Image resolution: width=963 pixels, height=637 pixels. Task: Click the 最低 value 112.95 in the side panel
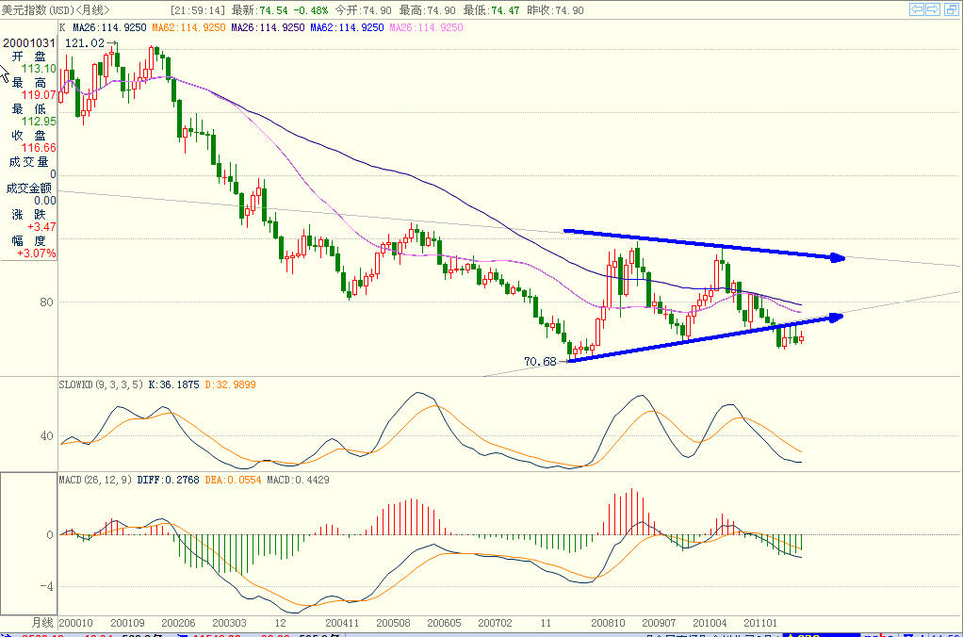[39, 122]
